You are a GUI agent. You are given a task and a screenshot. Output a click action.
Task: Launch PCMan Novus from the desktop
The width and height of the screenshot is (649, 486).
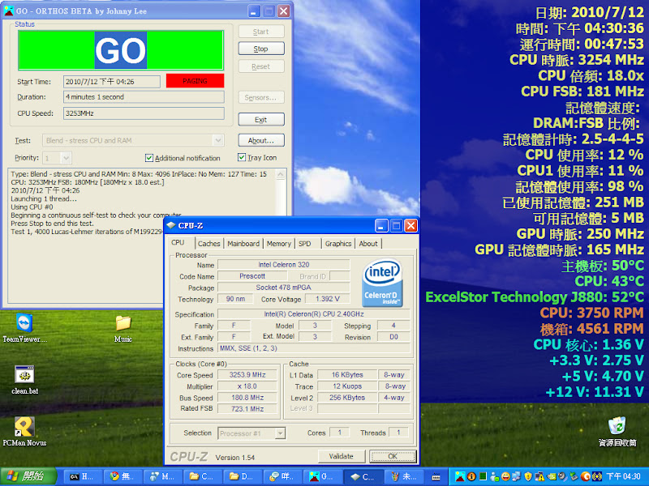click(x=24, y=426)
